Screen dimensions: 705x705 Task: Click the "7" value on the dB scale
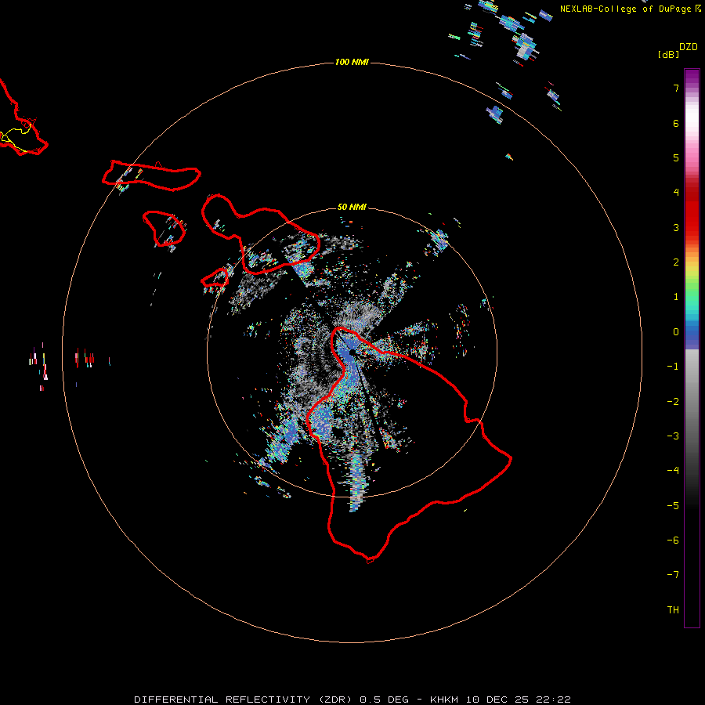click(x=676, y=88)
